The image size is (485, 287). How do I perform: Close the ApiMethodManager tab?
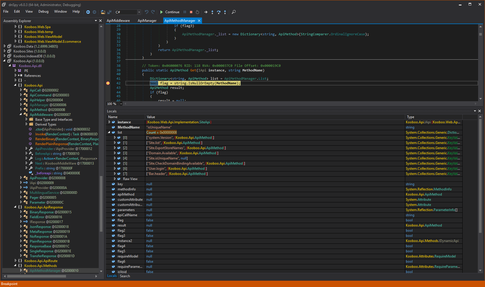tap(199, 21)
